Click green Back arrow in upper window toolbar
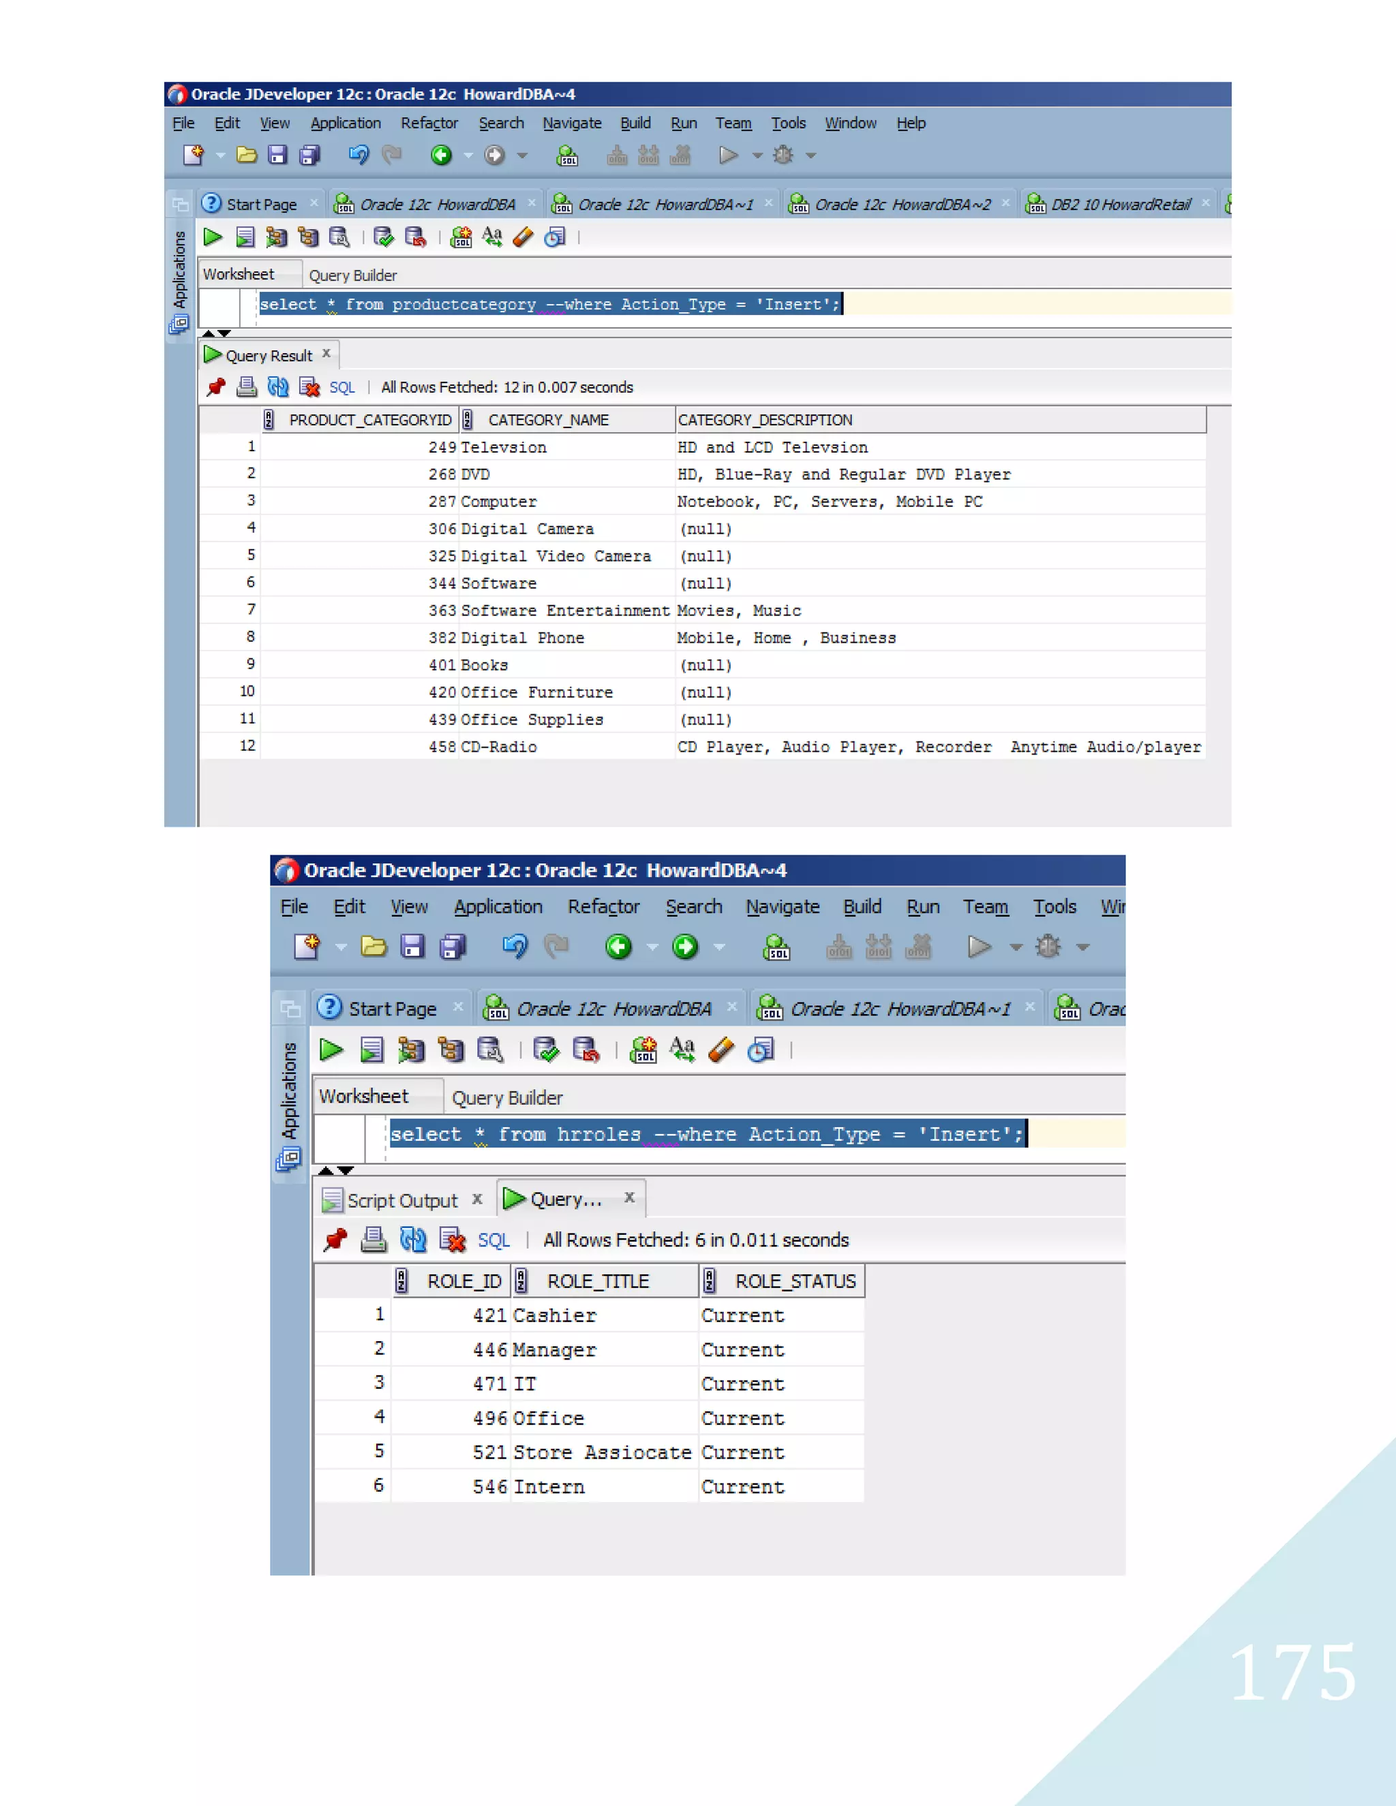The image size is (1396, 1806). pos(442,155)
